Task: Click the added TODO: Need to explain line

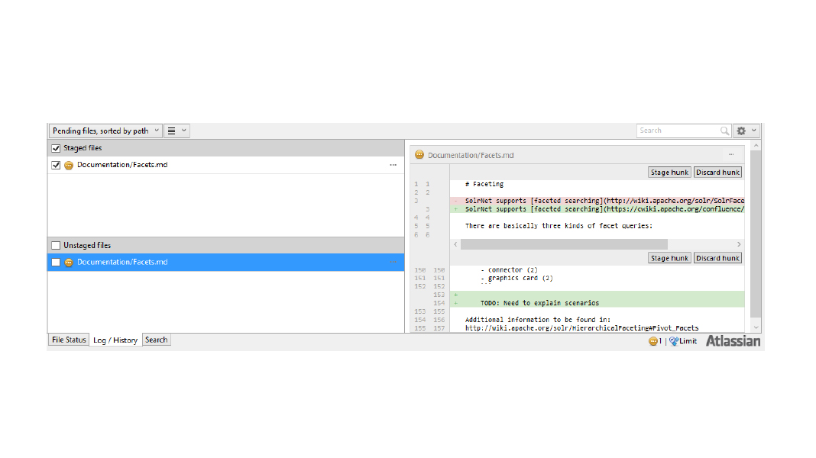Action: 597,303
